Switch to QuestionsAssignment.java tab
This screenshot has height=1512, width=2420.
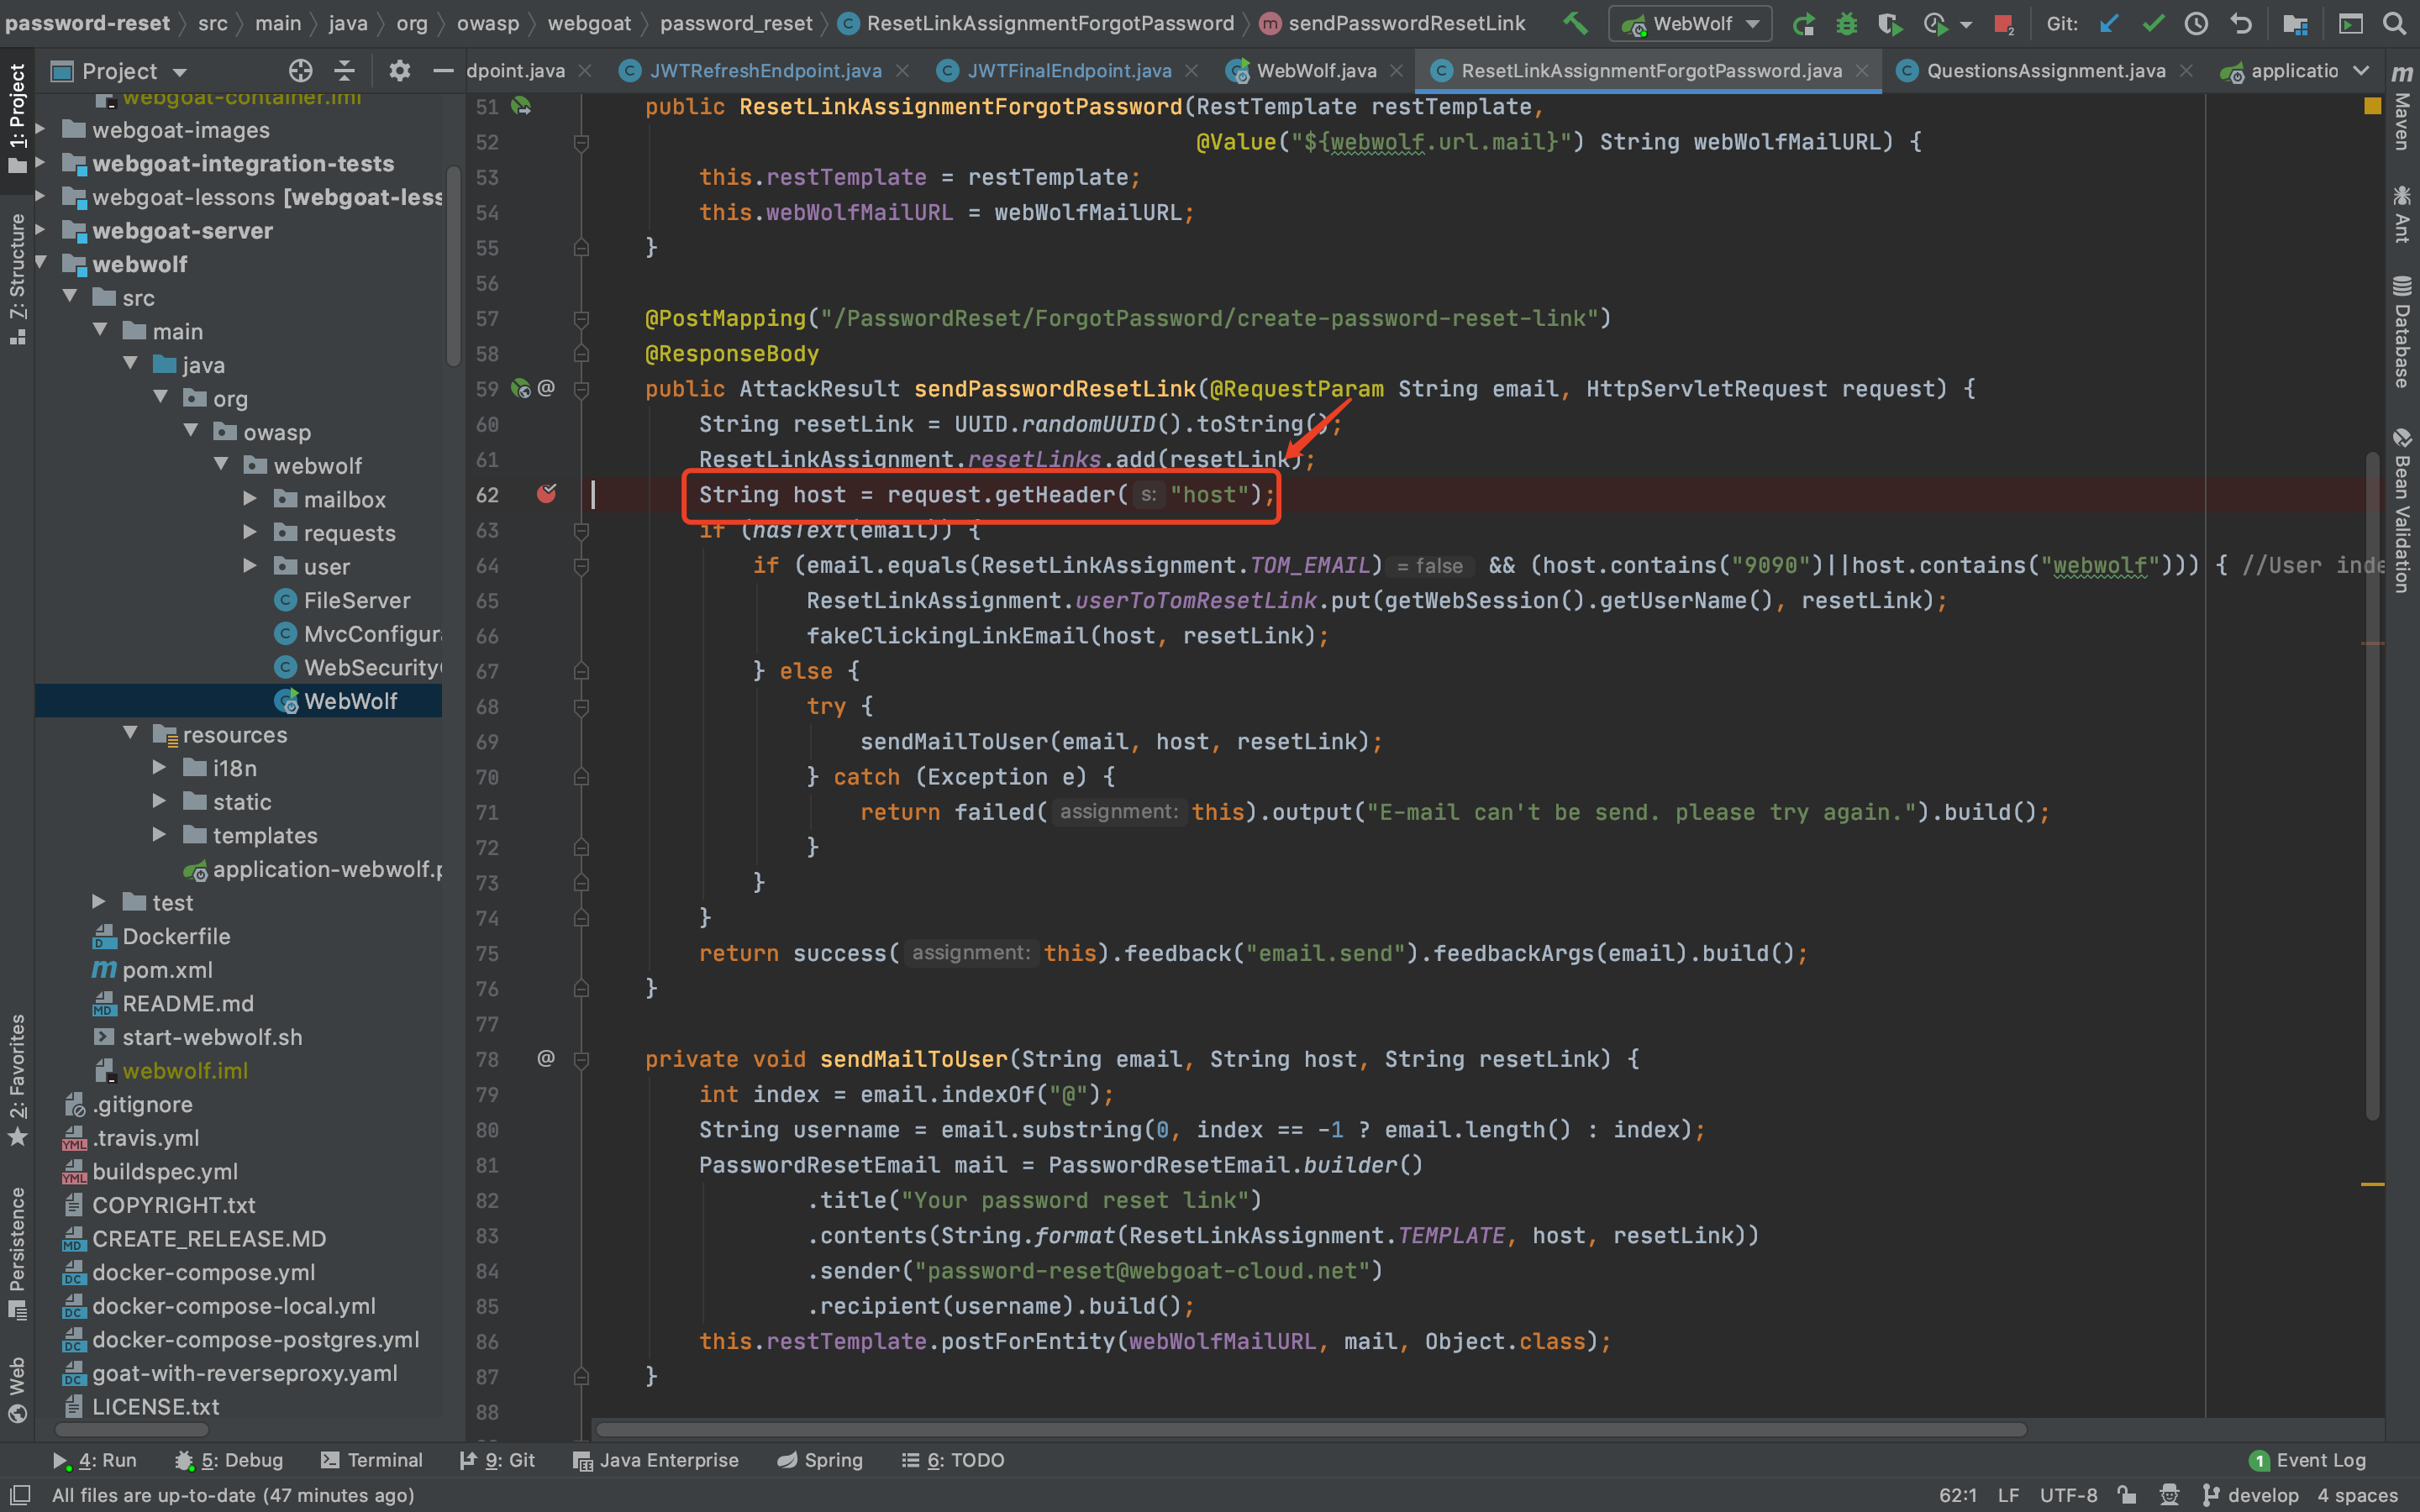[2045, 71]
